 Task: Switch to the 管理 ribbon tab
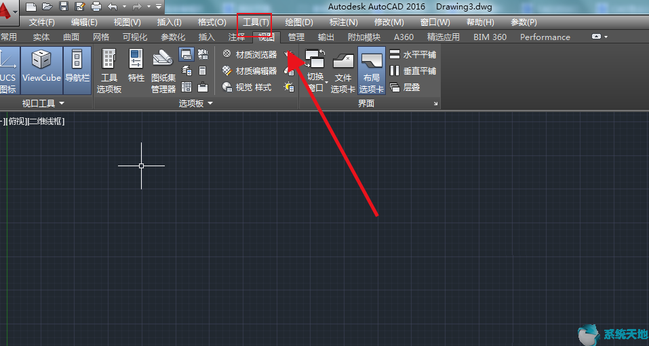[x=296, y=37]
